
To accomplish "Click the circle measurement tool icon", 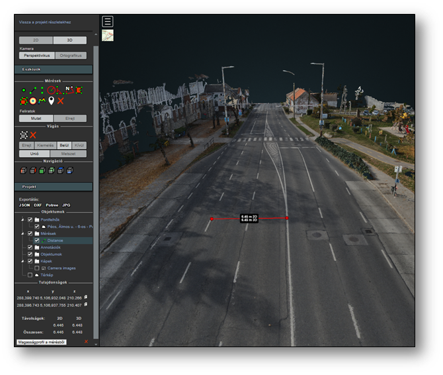I will point(51,89).
